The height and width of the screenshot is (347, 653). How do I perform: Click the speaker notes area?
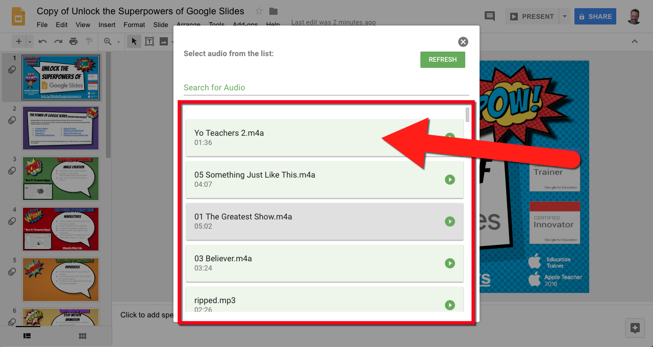point(147,315)
